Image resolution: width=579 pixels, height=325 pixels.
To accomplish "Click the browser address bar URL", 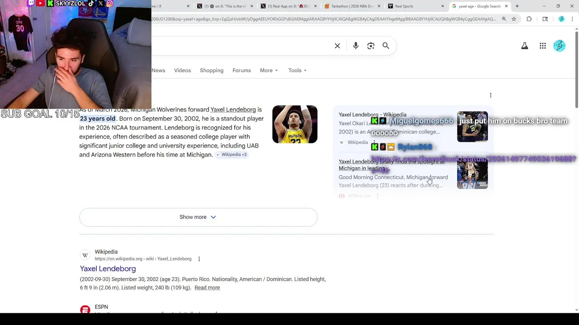I will [323, 19].
